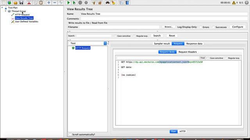Enable Regular exp. in the Search row

point(134,36)
